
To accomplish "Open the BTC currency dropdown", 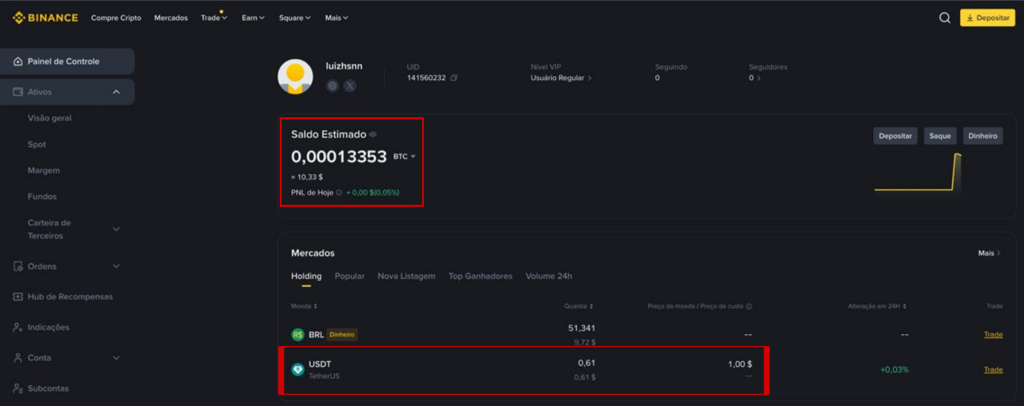I will tap(404, 156).
